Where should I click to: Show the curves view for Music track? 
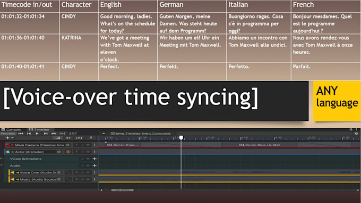68,179
